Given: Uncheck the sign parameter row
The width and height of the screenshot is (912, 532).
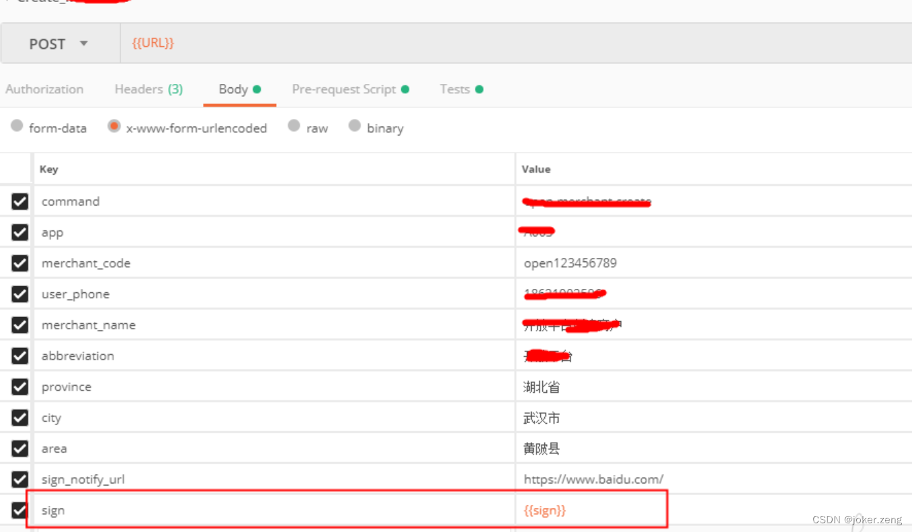Looking at the screenshot, I should click(19, 510).
